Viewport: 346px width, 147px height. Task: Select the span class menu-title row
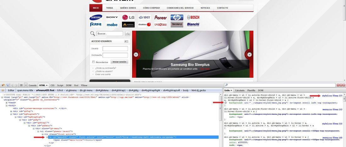[x=78, y=140]
